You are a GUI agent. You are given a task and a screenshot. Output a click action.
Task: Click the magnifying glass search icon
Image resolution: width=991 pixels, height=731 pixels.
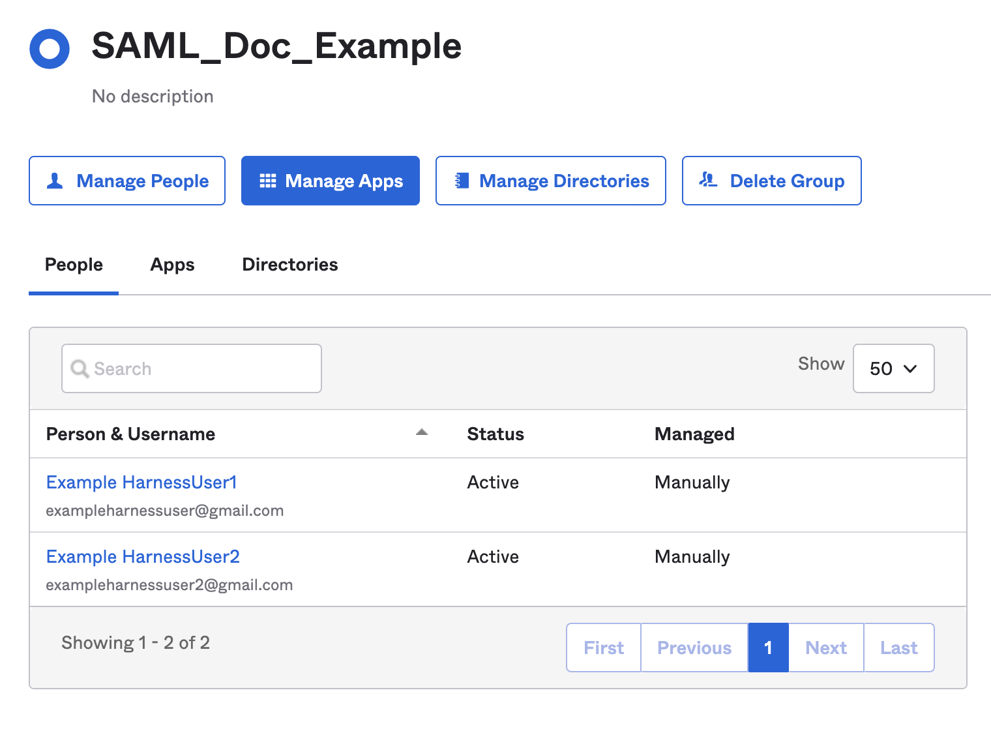(x=80, y=369)
